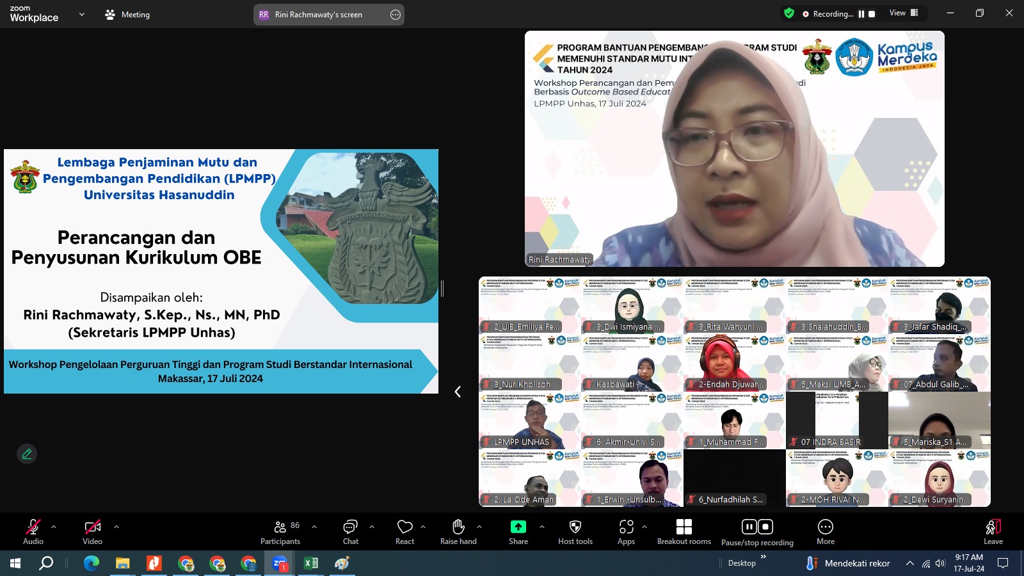Image resolution: width=1024 pixels, height=576 pixels.
Task: Pause the recording from the toolbar
Action: click(748, 526)
